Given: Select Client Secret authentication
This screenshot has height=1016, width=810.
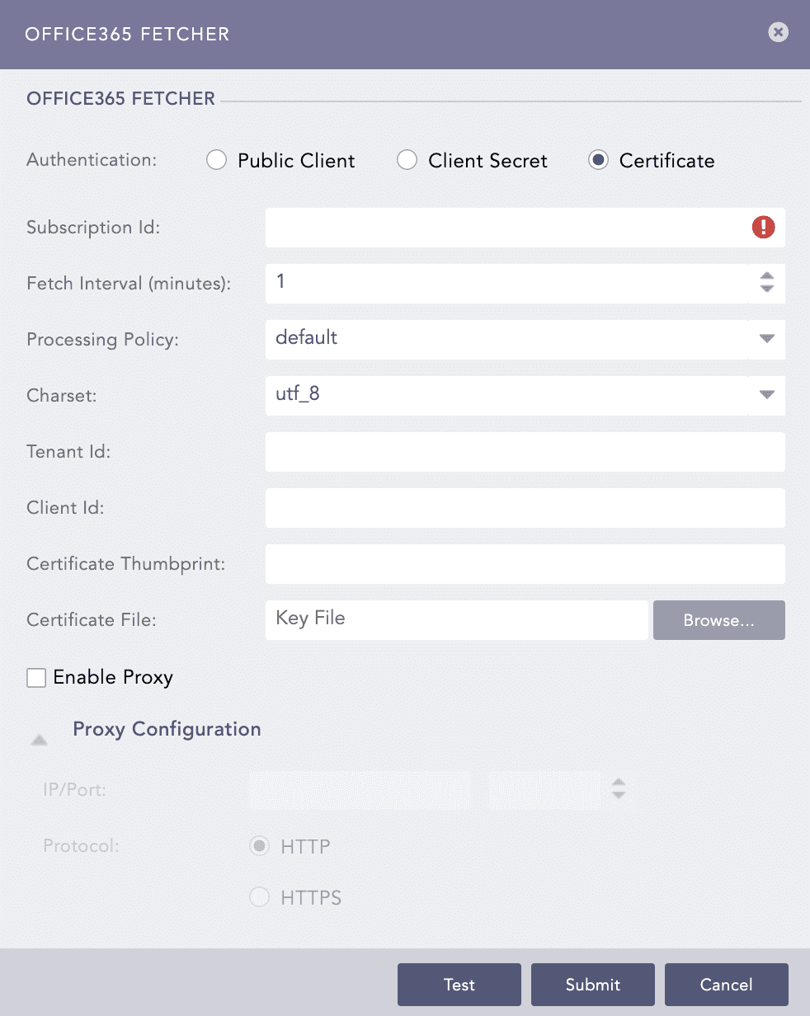Looking at the screenshot, I should 407,160.
